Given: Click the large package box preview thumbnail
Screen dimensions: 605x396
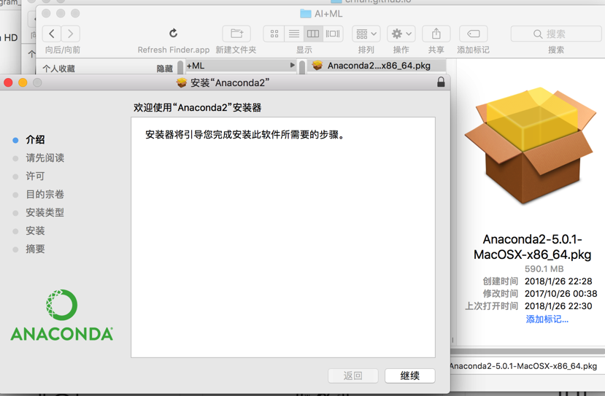Looking at the screenshot, I should click(531, 146).
